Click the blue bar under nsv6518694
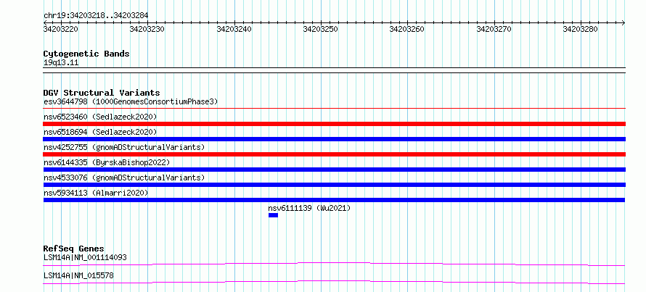This screenshot has height=292, width=646. click(334, 139)
